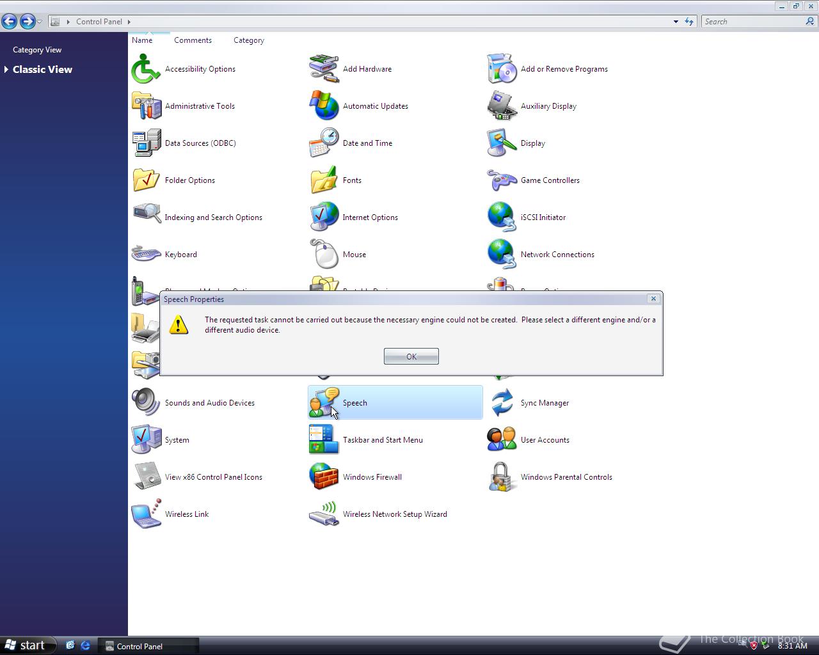Click OK in Speech Properties dialog
Screen dimensions: 819x655
pyautogui.click(x=411, y=356)
